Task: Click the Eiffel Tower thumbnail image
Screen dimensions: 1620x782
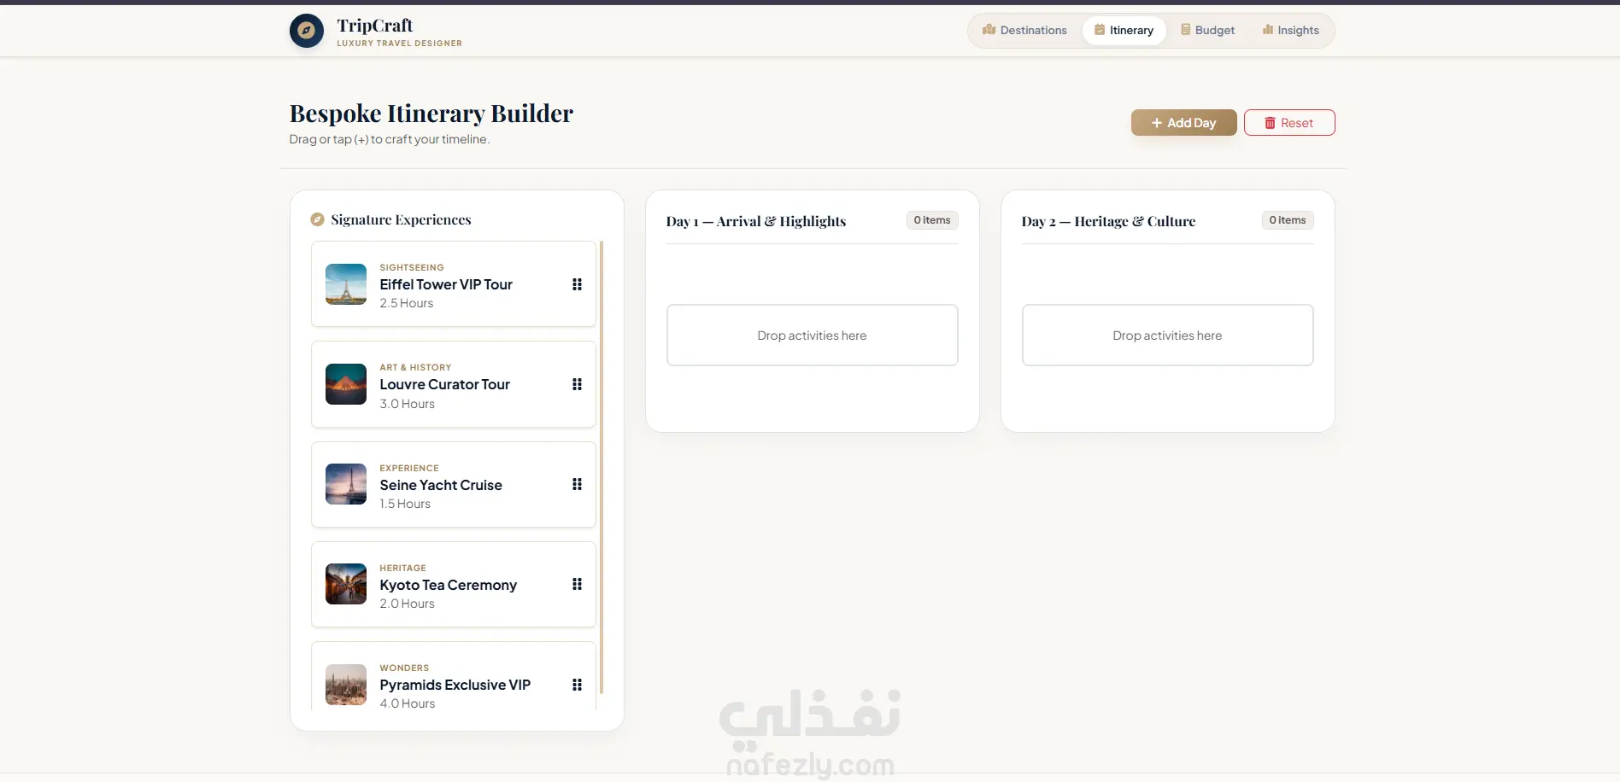Action: click(x=346, y=284)
